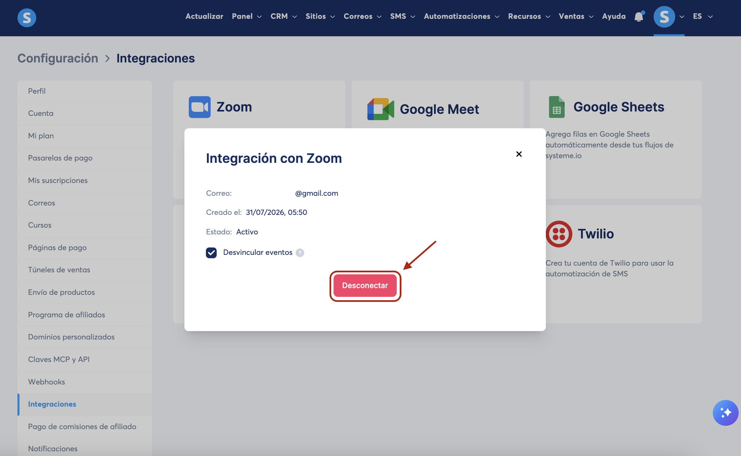Expand the Sitios dropdown menu

(320, 16)
